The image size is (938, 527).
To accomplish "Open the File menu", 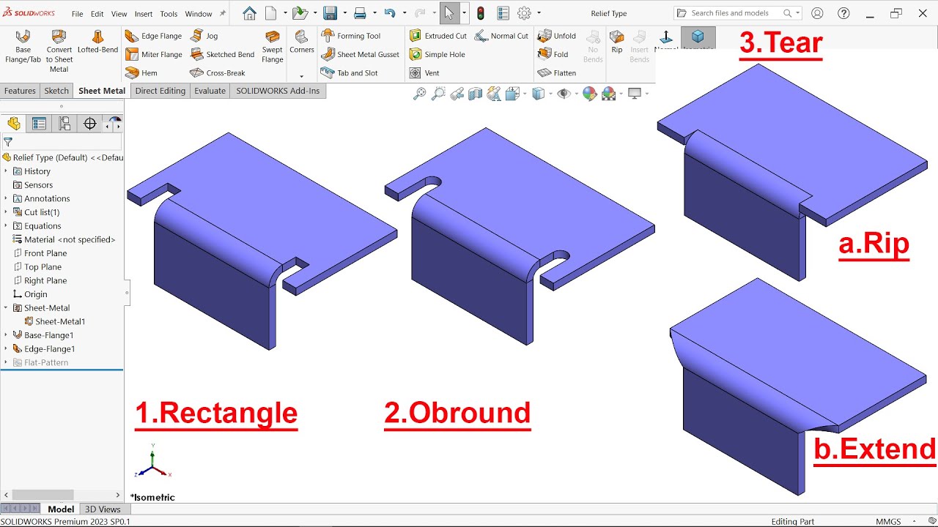I will (x=77, y=14).
